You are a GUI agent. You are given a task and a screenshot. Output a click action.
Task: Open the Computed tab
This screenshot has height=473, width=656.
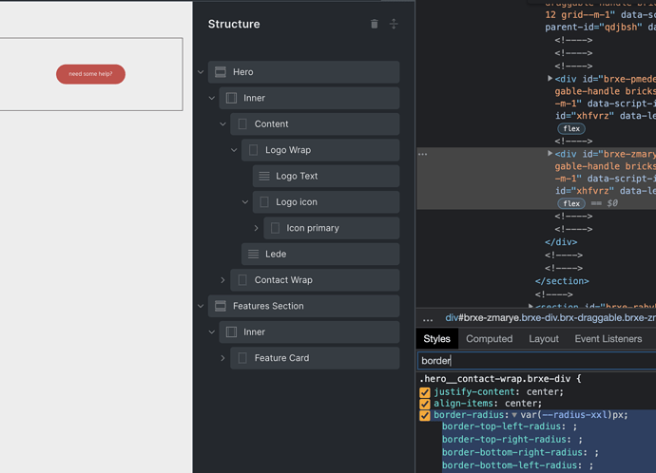(x=489, y=339)
